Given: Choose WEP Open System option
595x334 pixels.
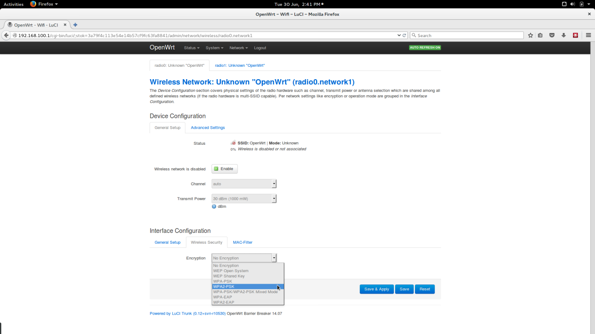Looking at the screenshot, I should coord(248,271).
